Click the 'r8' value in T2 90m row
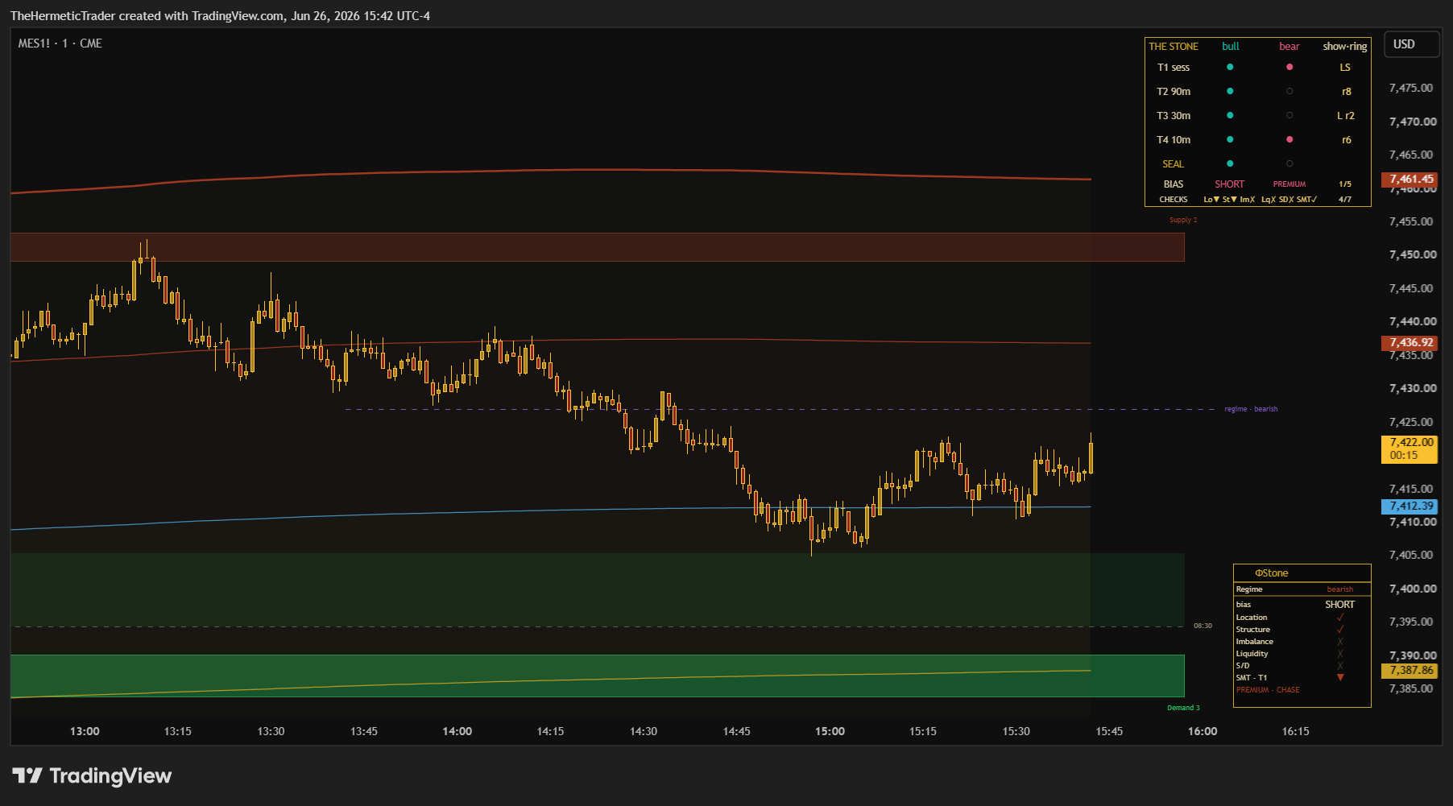 1347,92
